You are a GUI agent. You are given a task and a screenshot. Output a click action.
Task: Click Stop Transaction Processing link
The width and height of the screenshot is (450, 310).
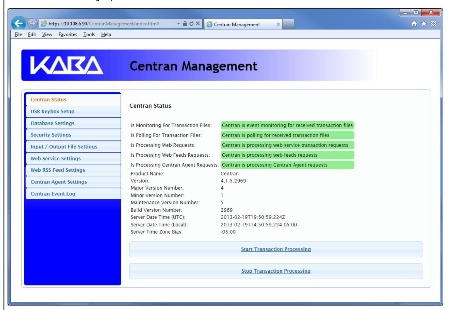tap(276, 271)
